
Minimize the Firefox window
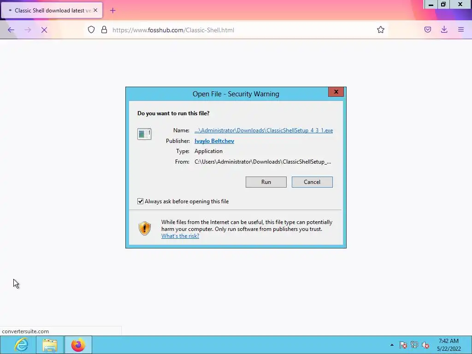click(x=431, y=5)
